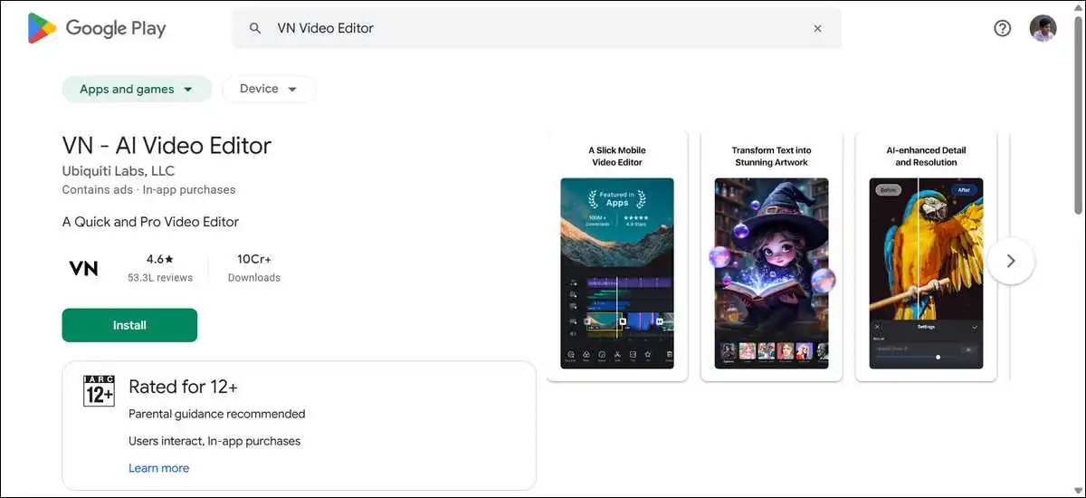
Task: Click the search magnifier icon
Action: click(255, 28)
